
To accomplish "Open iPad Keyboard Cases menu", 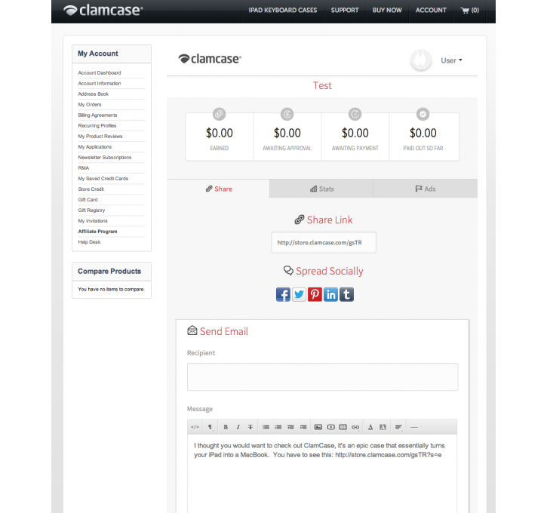I will [283, 11].
